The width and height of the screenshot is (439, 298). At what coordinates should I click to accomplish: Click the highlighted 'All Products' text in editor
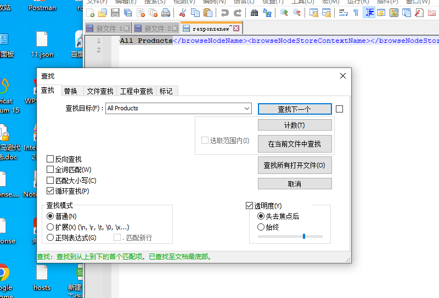tap(146, 41)
